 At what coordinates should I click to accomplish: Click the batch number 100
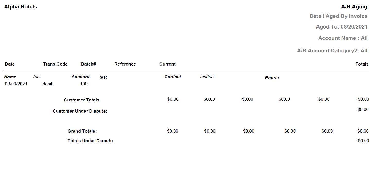click(84, 84)
